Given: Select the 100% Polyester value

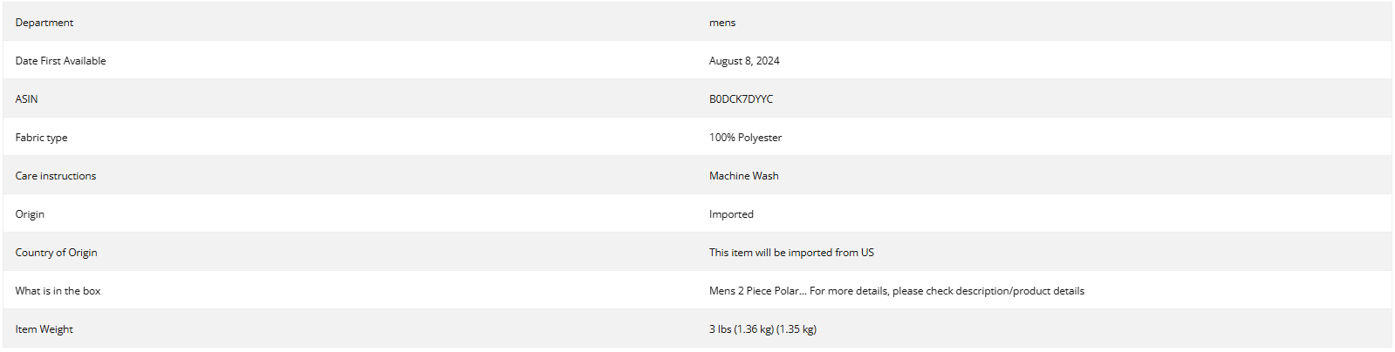Looking at the screenshot, I should [745, 138].
